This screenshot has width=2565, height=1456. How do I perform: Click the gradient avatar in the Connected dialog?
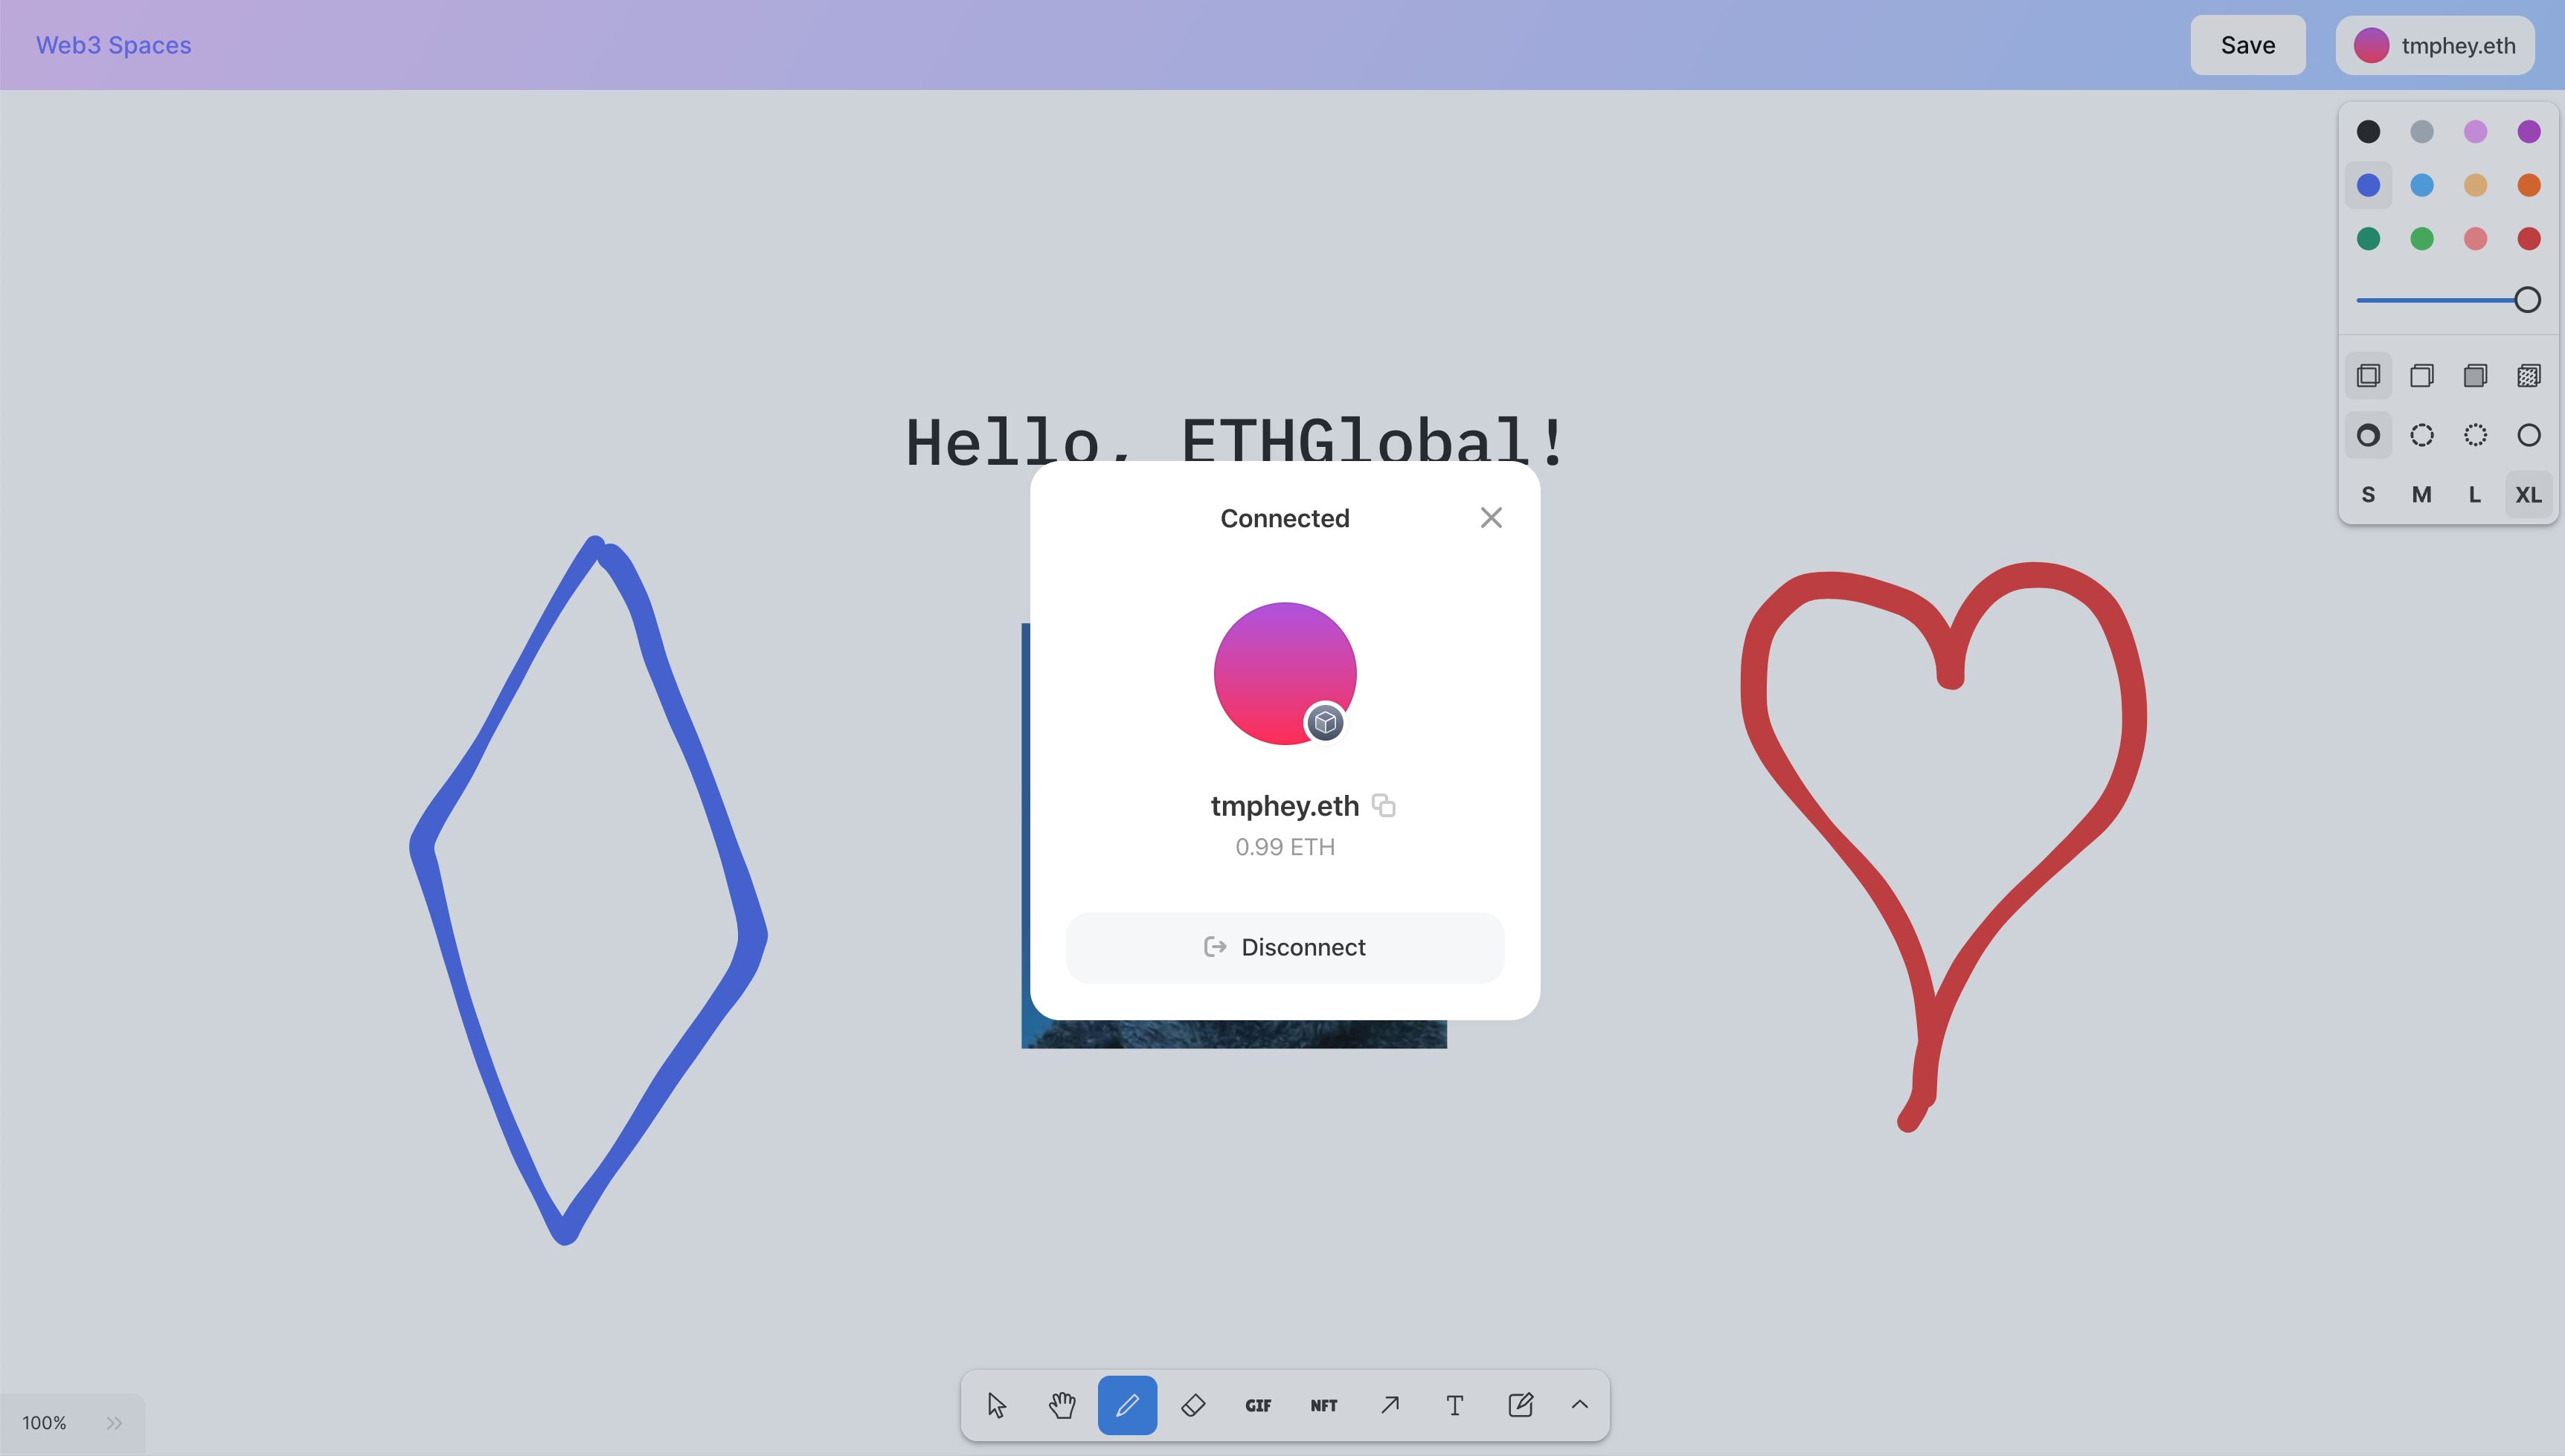(1285, 673)
